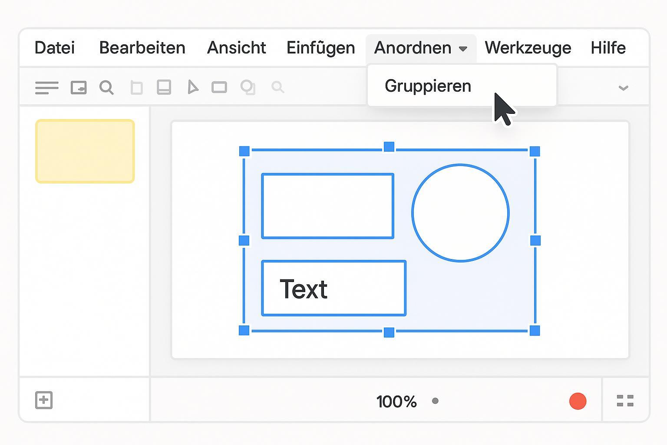Screen dimensions: 667x445
Task: Add a new slide with plus icon
Action: point(44,400)
